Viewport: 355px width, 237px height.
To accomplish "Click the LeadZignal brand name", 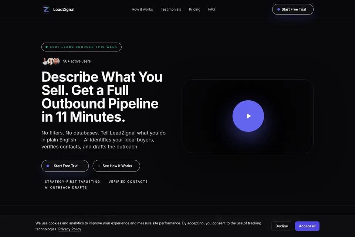I will click(64, 9).
